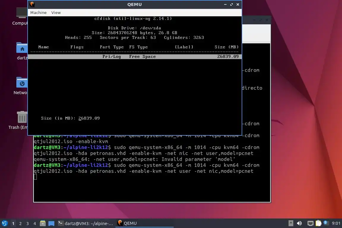Click the QEMU logo icon in title bar
This screenshot has height=228, width=342.
pos(32,4)
